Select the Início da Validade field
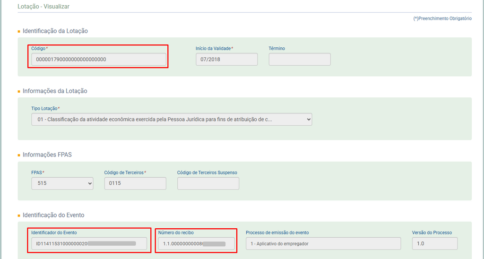This screenshot has height=259, width=484. 226,60
